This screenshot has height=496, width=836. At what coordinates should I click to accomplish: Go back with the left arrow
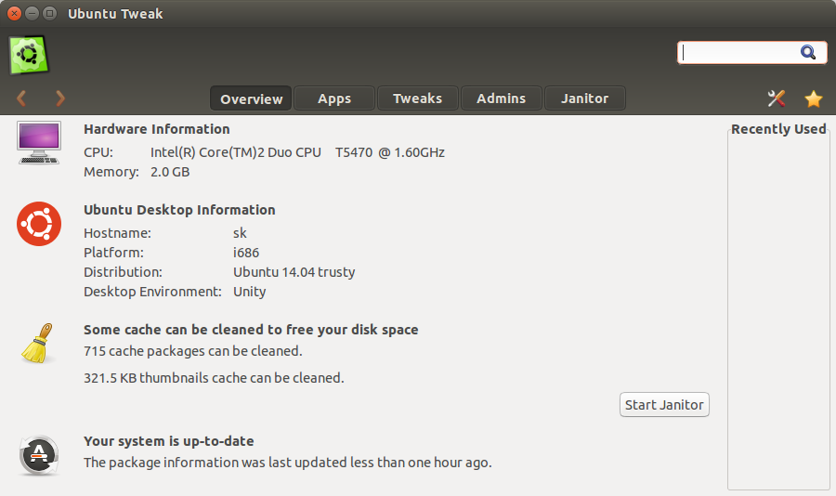tap(21, 98)
